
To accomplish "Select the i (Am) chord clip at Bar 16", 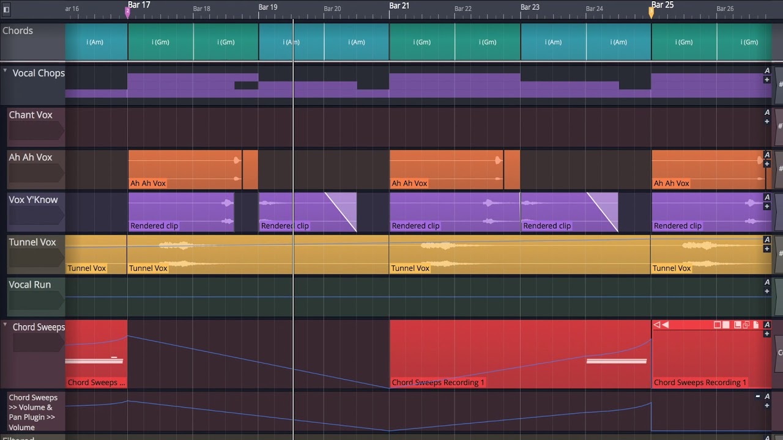I will (x=96, y=42).
